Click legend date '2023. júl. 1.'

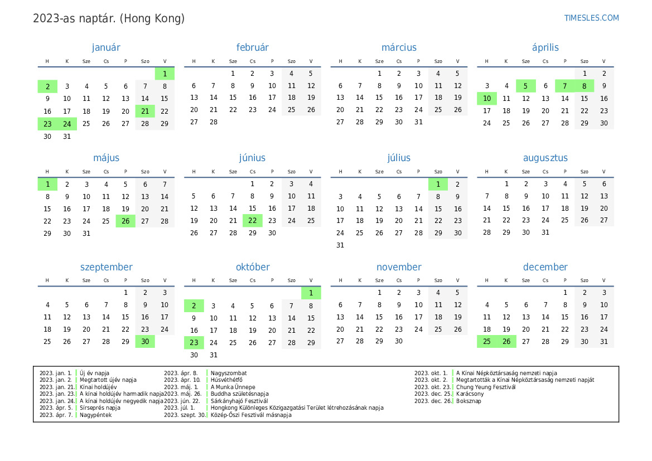pos(179,408)
